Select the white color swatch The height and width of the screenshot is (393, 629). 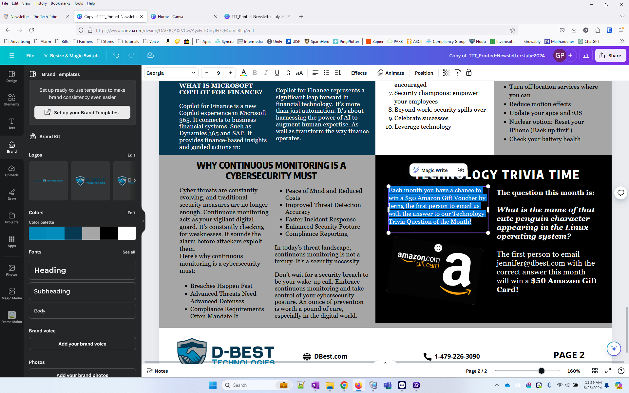(127, 233)
